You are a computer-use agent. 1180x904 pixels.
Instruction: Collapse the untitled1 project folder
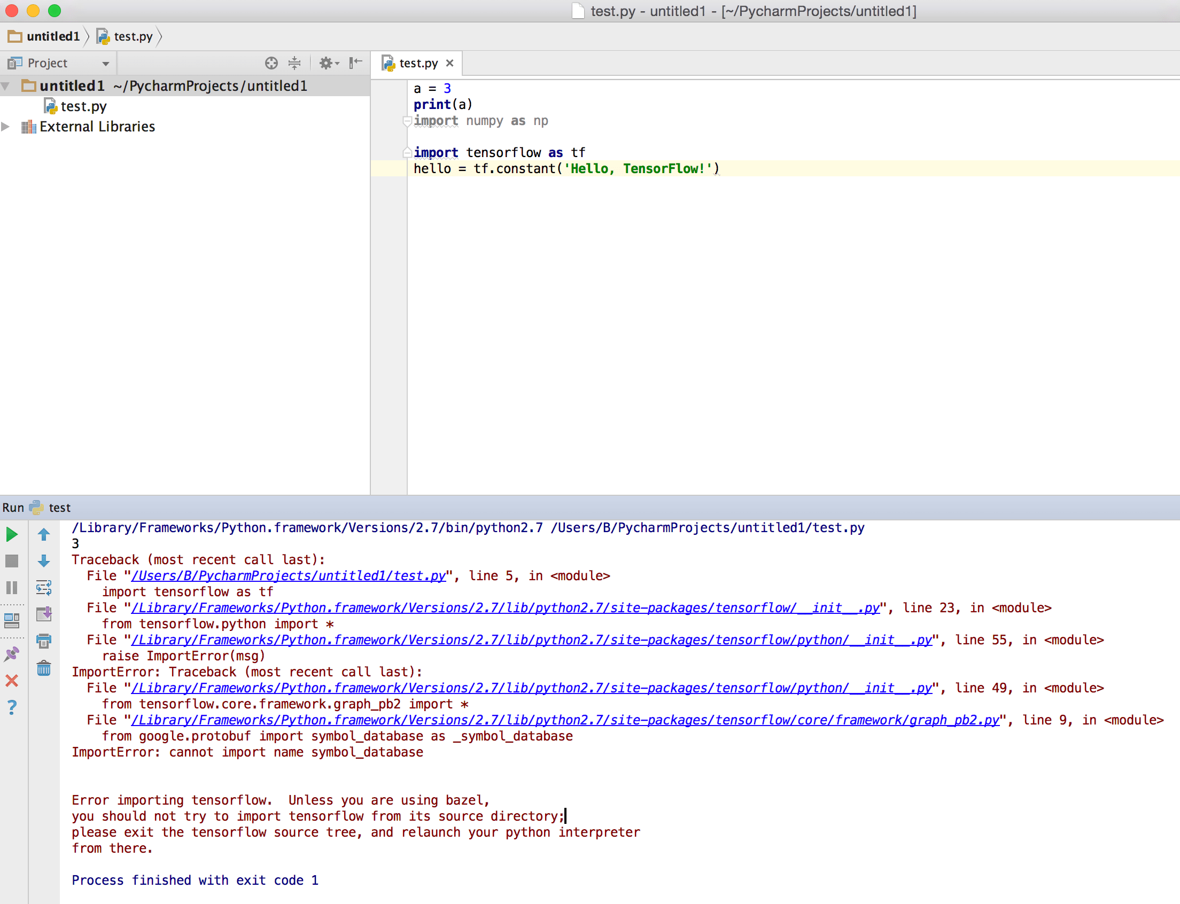(6, 86)
